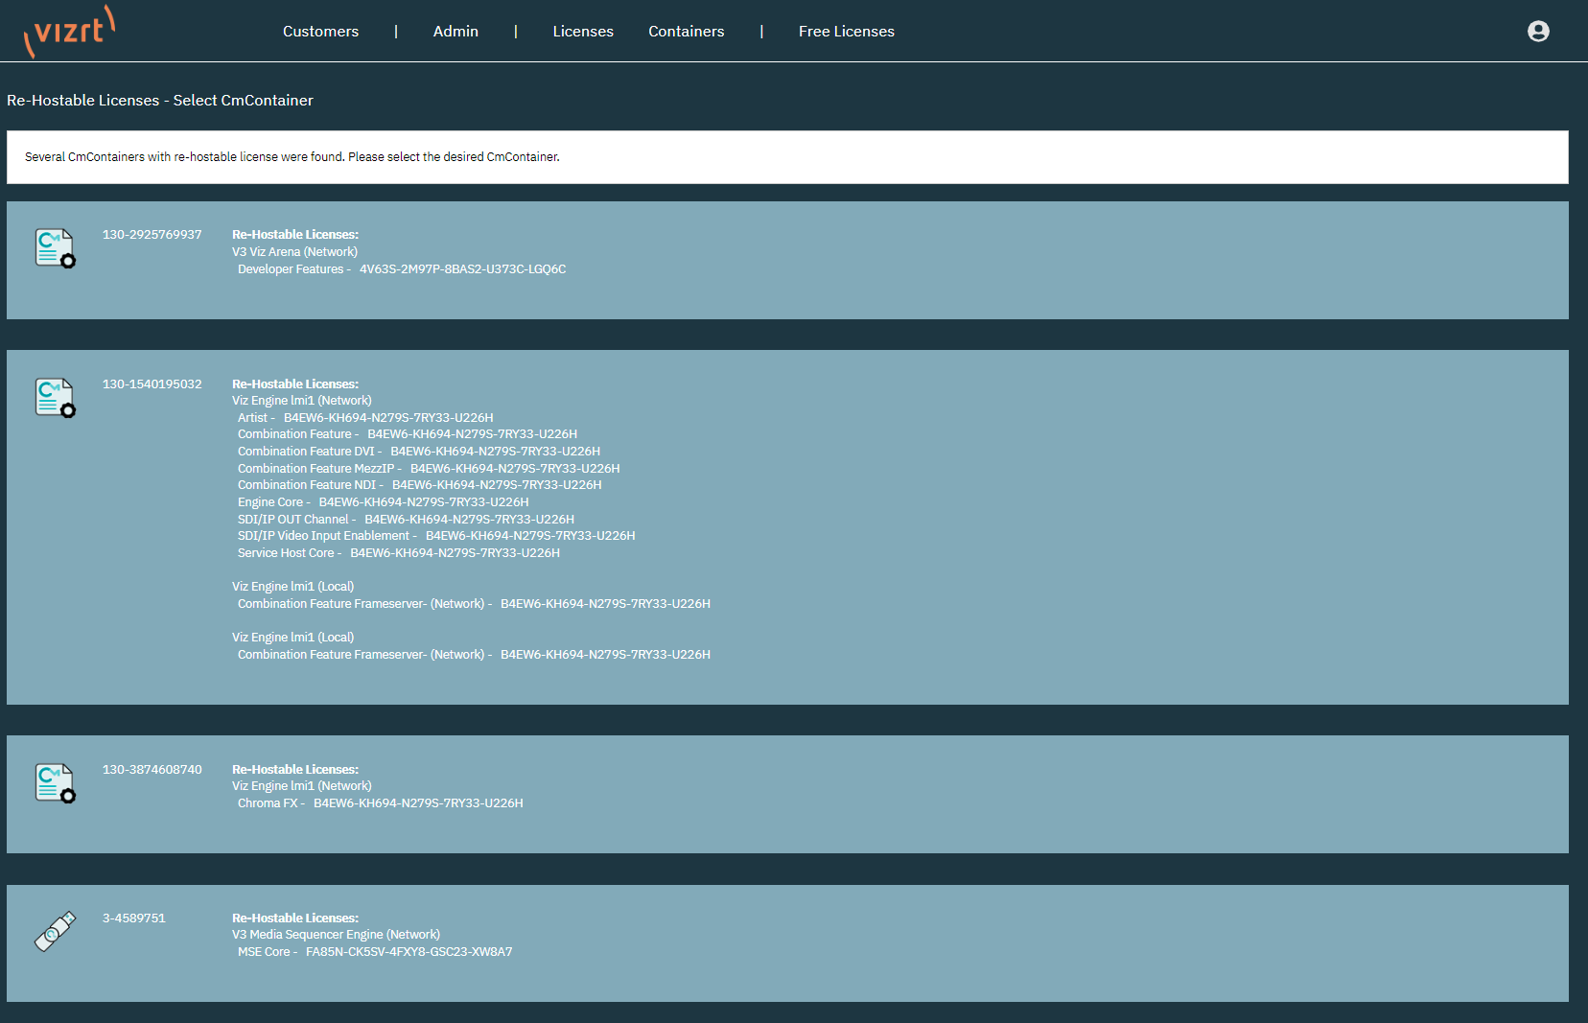Navigate to Free Licenses
This screenshot has width=1588, height=1023.
(x=846, y=32)
